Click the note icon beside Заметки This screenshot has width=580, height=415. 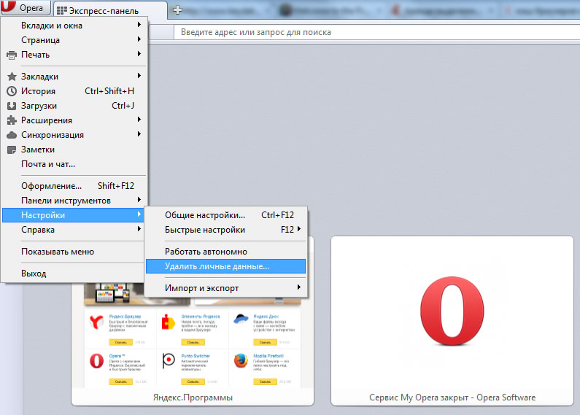[x=12, y=150]
